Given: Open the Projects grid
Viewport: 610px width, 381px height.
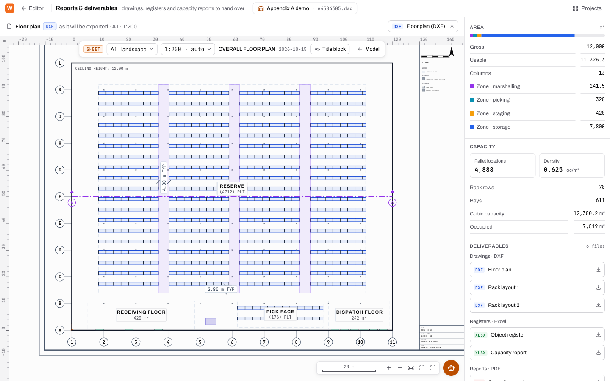Looking at the screenshot, I should [587, 8].
